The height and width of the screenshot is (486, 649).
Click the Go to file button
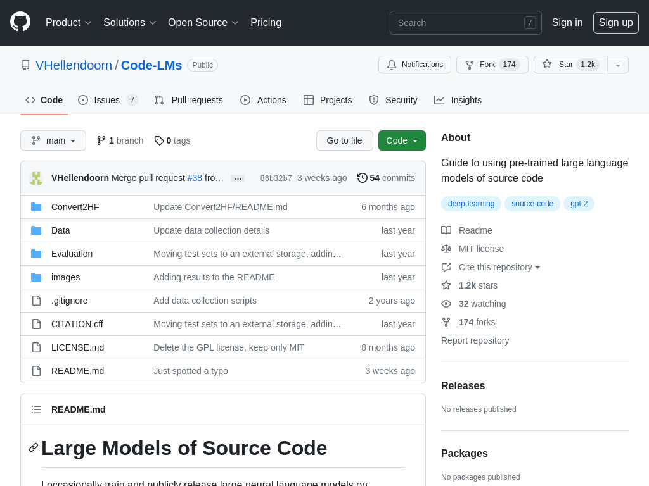[345, 140]
